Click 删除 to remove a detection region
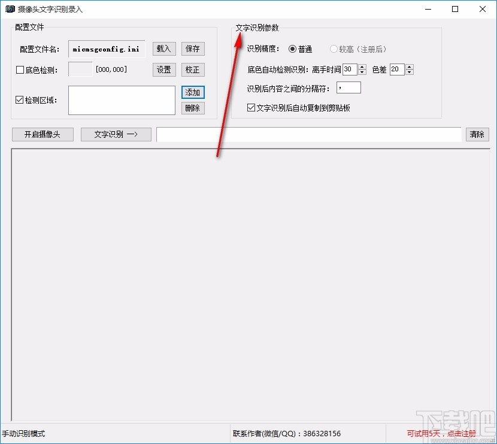This screenshot has width=497, height=444. [x=193, y=108]
